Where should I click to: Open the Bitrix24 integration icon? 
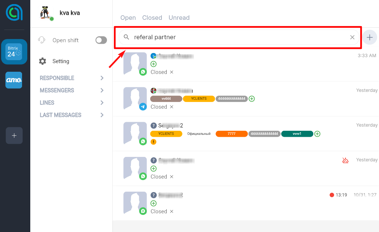point(14,52)
